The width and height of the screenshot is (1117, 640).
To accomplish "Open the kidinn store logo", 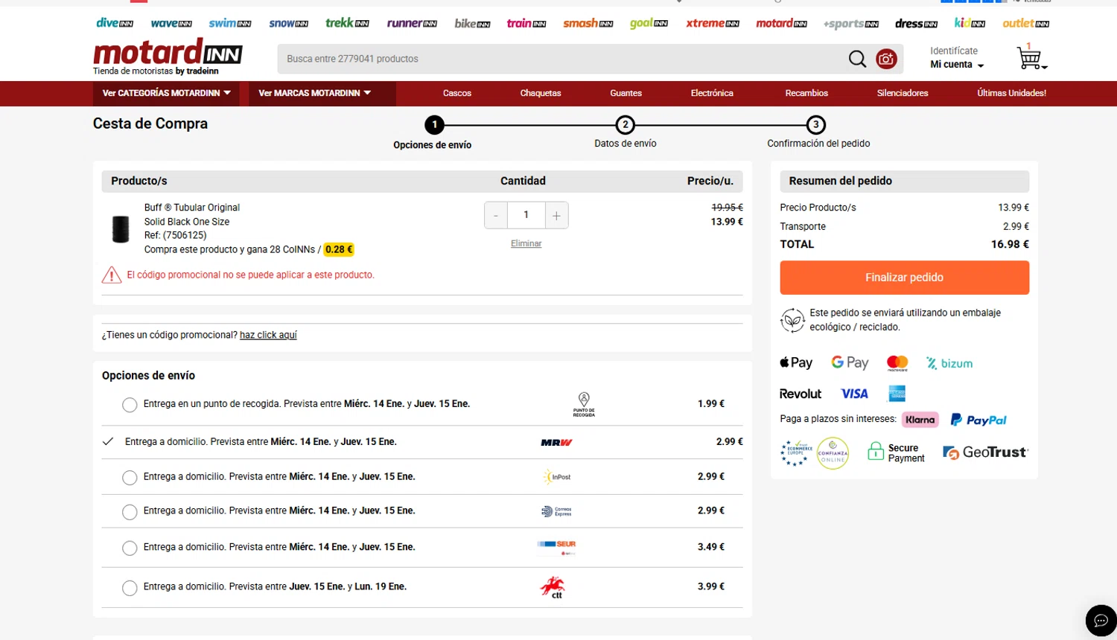I will (970, 23).
